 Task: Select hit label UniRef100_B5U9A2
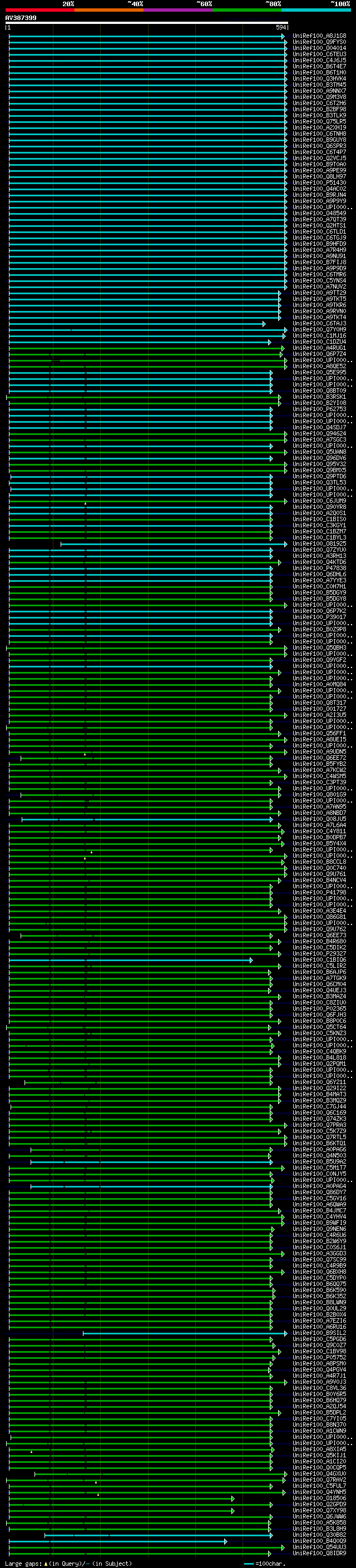click(319, 1162)
